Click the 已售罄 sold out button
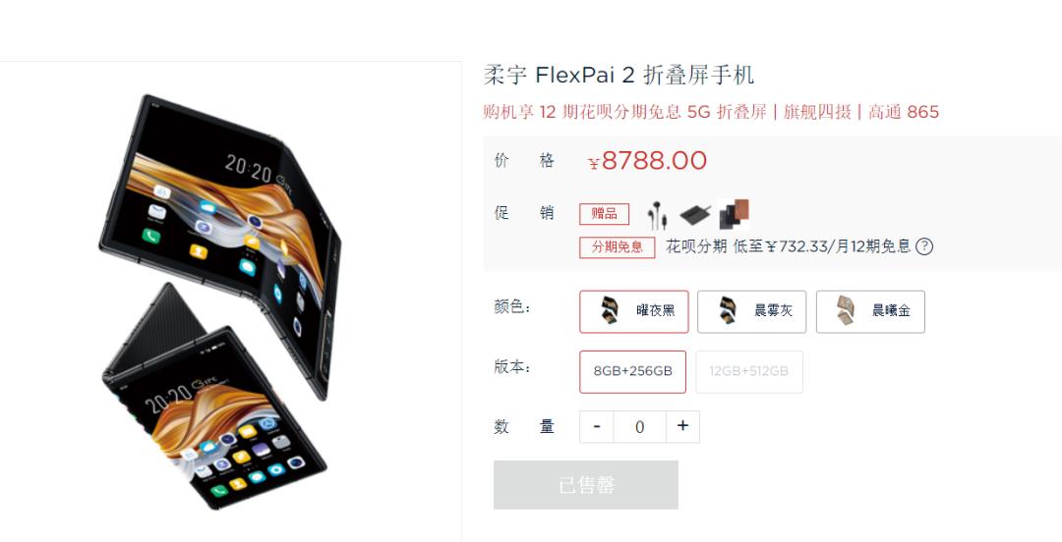The height and width of the screenshot is (542, 1062). coord(586,484)
